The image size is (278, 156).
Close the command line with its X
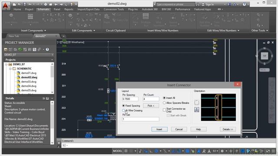tap(59, 143)
